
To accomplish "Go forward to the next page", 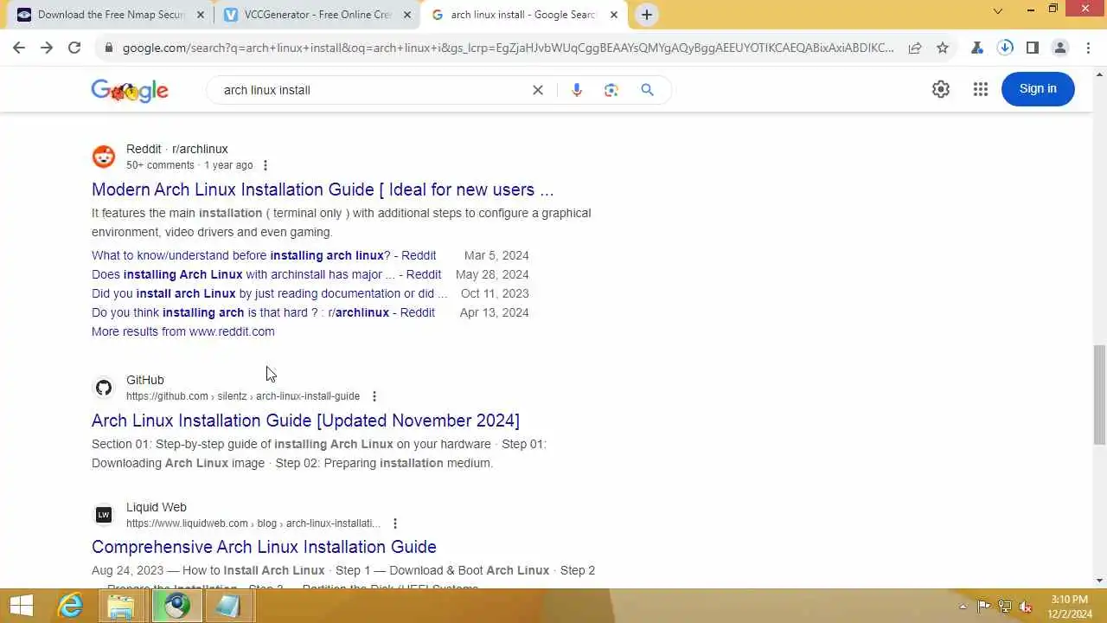I will point(47,48).
